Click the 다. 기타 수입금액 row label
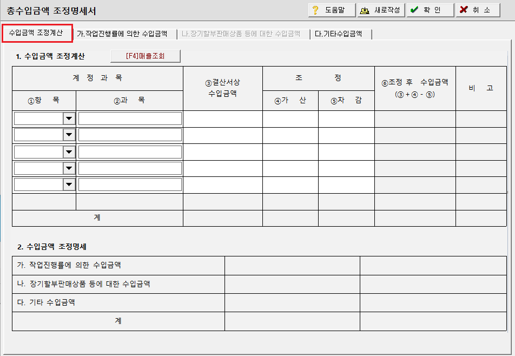The image size is (515, 356). coord(46,302)
